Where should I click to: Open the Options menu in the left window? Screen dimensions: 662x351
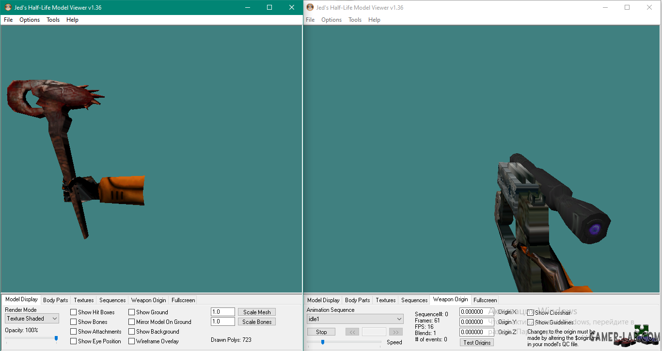coord(30,20)
